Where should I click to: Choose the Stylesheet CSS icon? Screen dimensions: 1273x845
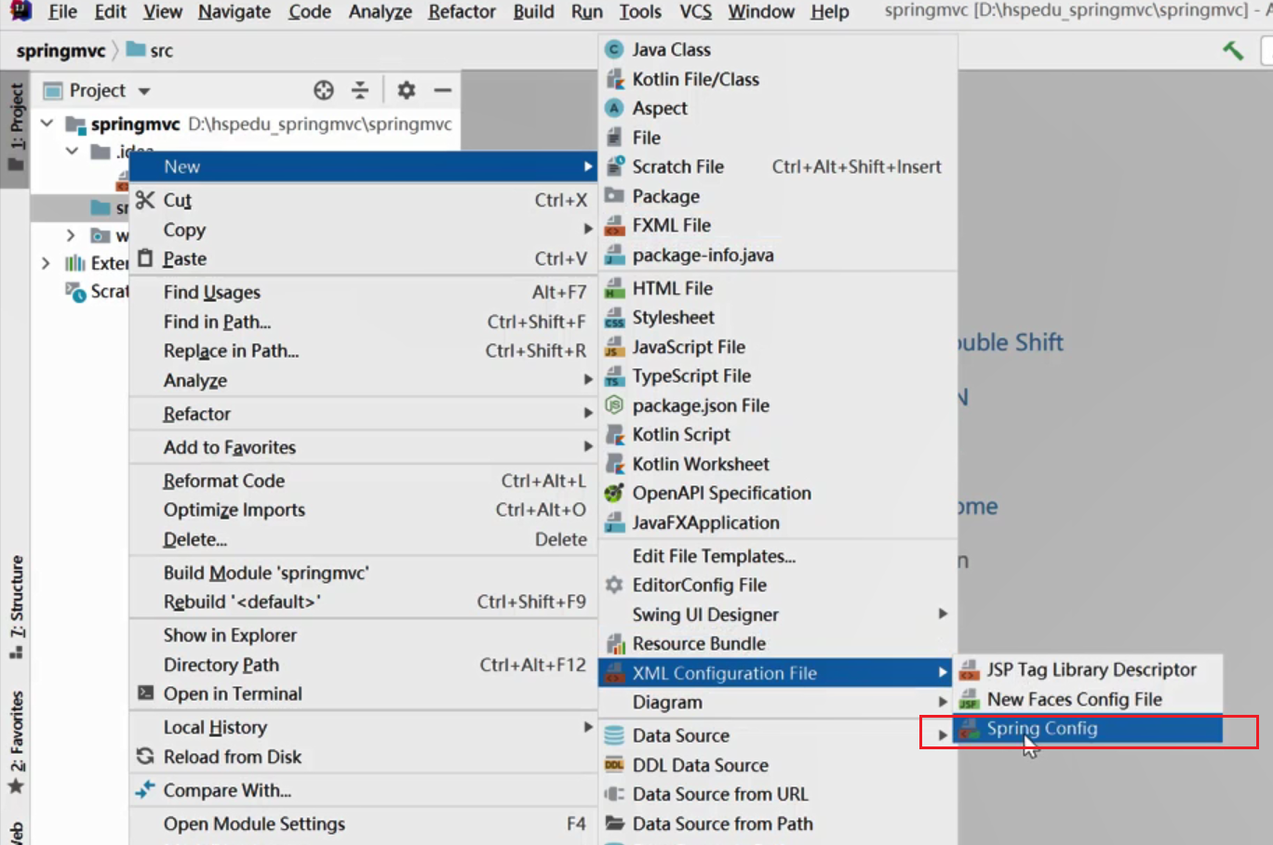tap(614, 317)
